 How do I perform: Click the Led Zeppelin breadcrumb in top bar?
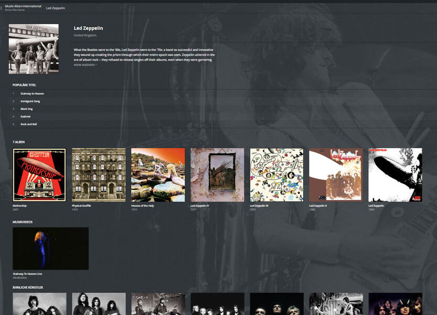click(56, 8)
